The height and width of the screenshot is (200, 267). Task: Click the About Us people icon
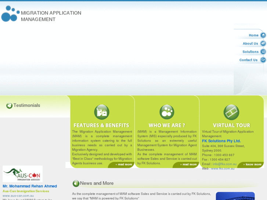point(263,43)
